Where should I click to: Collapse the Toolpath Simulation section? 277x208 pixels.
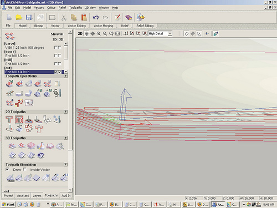[65, 164]
